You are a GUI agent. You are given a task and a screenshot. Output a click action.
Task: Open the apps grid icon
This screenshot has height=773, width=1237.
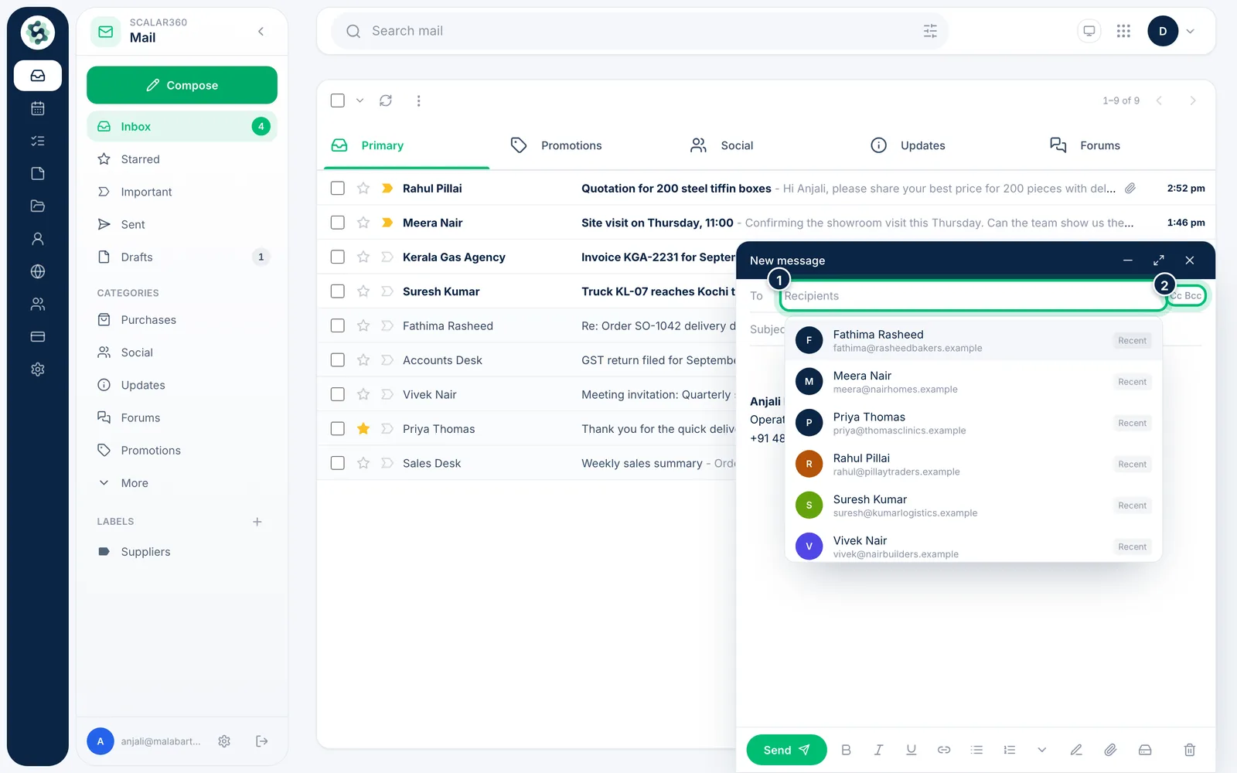click(x=1123, y=31)
